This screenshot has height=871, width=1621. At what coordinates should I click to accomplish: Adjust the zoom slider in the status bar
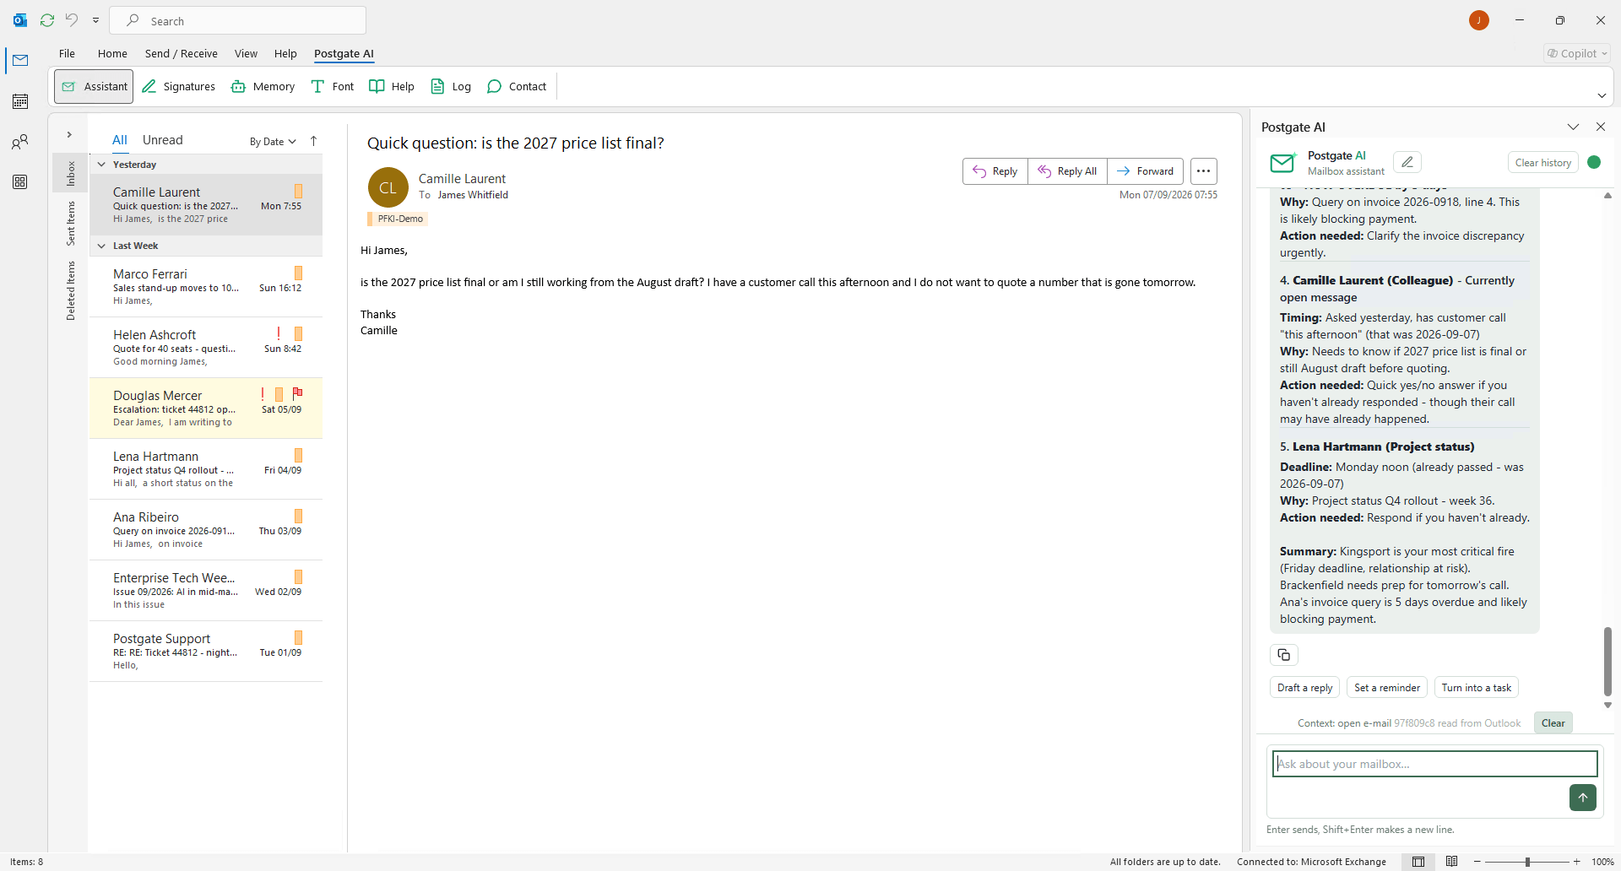pos(1527,862)
